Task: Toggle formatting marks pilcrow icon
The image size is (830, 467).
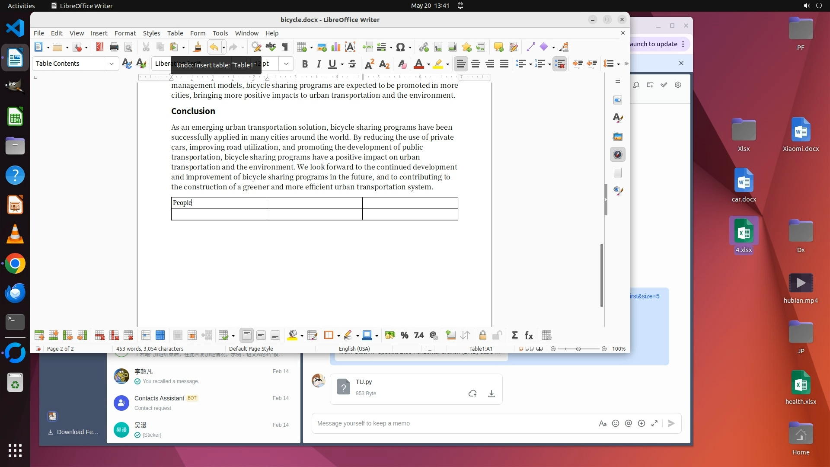Action: click(x=285, y=47)
